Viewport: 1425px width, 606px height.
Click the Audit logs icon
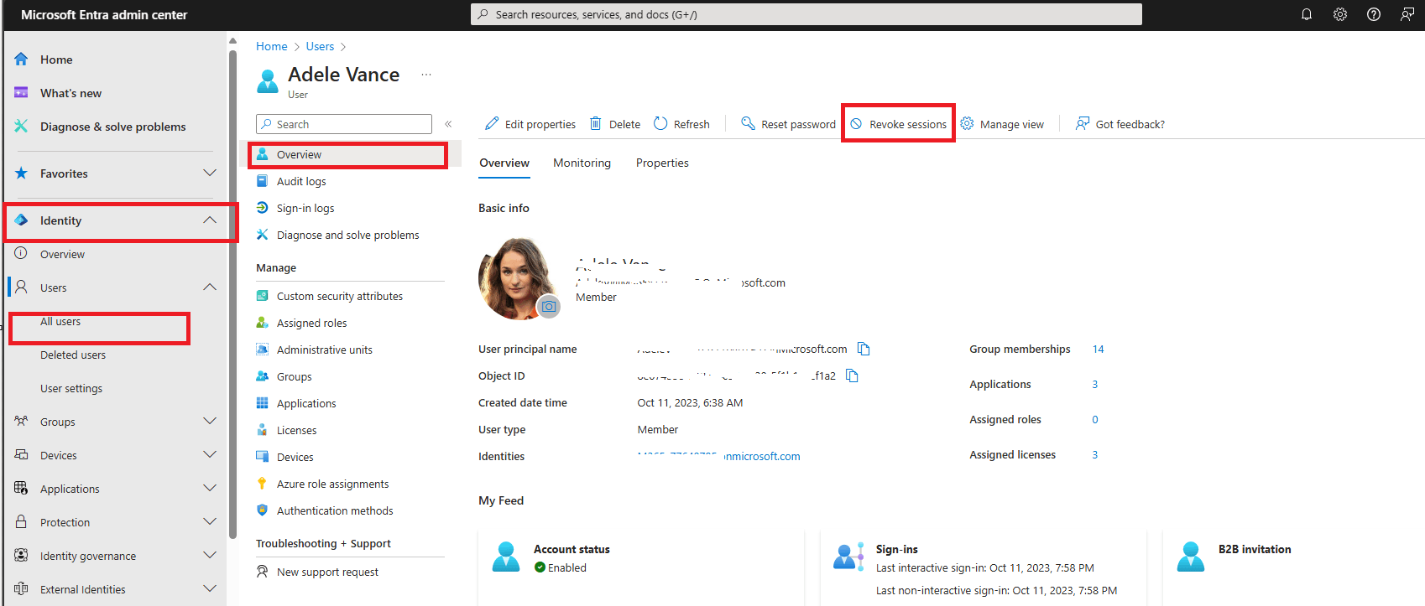262,181
